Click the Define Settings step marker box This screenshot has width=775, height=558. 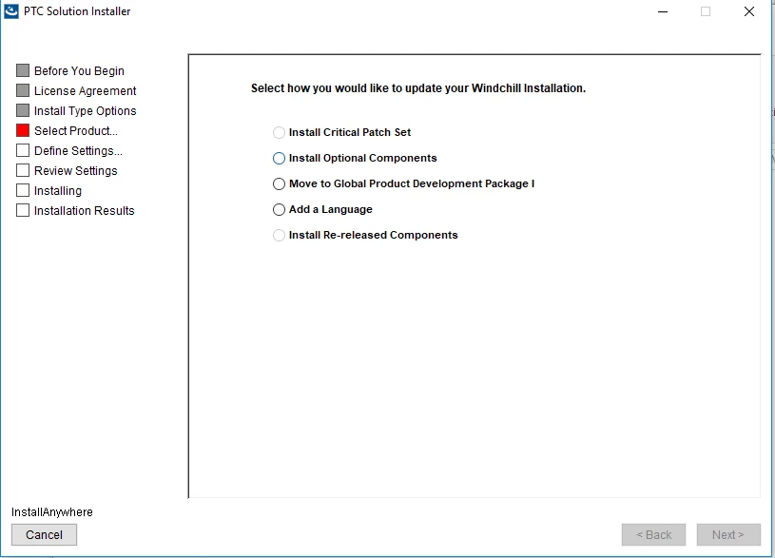[x=23, y=150]
